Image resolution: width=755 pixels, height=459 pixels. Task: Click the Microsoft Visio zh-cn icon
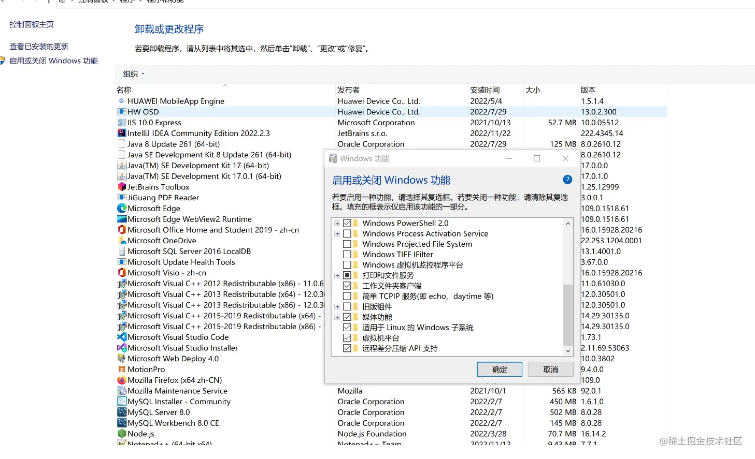pyautogui.click(x=122, y=273)
